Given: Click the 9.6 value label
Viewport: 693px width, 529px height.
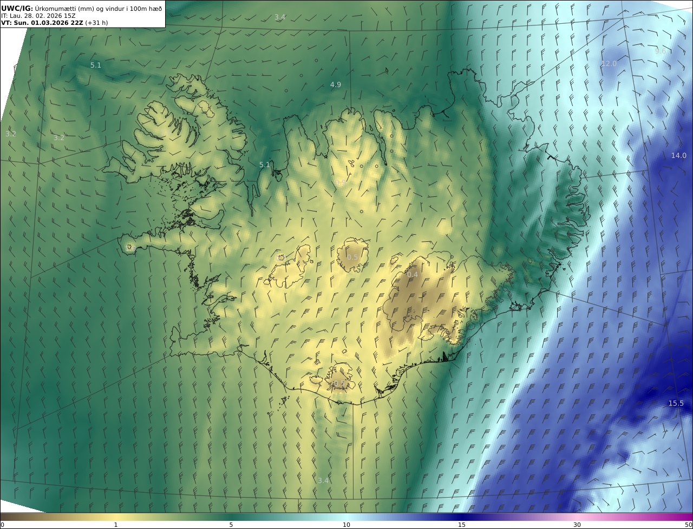Looking at the screenshot, I should pyautogui.click(x=661, y=51).
